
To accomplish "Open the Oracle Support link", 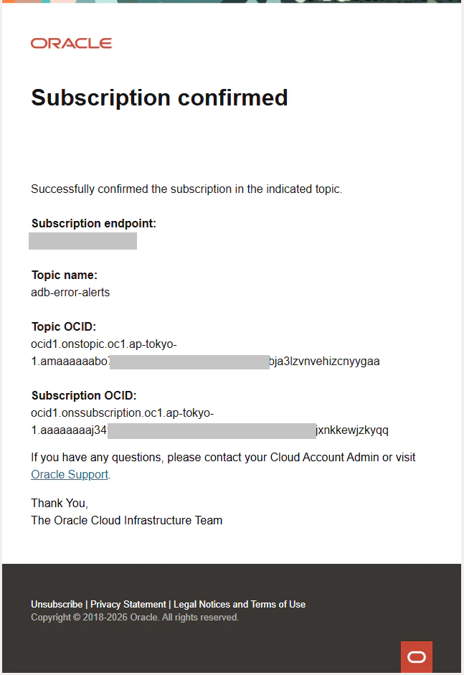I will tap(70, 474).
